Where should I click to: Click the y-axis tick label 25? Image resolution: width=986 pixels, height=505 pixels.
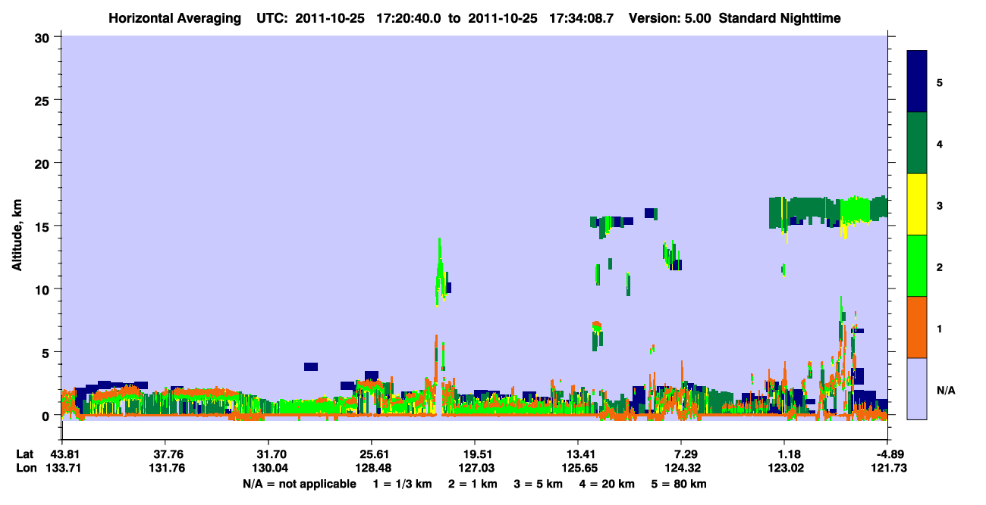pos(44,100)
